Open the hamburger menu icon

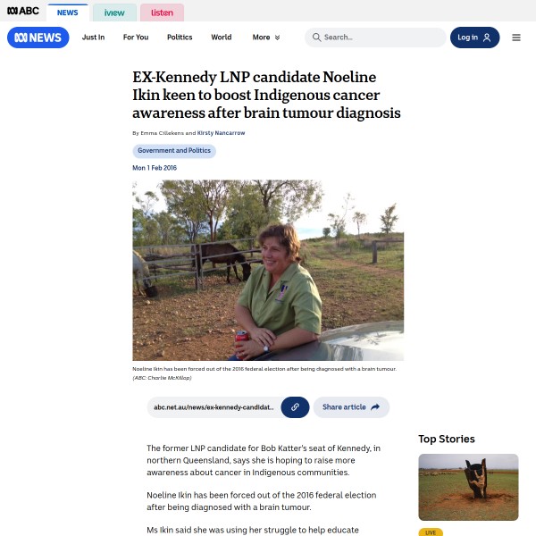[x=516, y=38]
